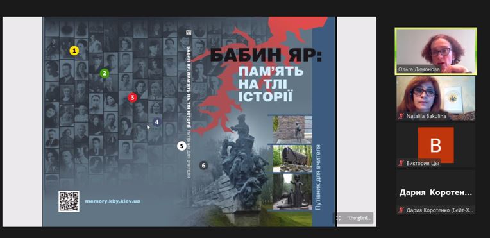
Task: Click the top monument photo on cover
Action: [292, 130]
